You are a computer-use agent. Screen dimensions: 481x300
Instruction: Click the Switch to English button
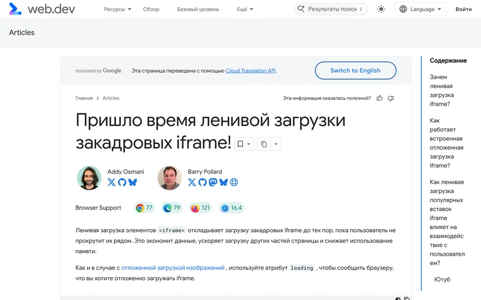point(355,70)
